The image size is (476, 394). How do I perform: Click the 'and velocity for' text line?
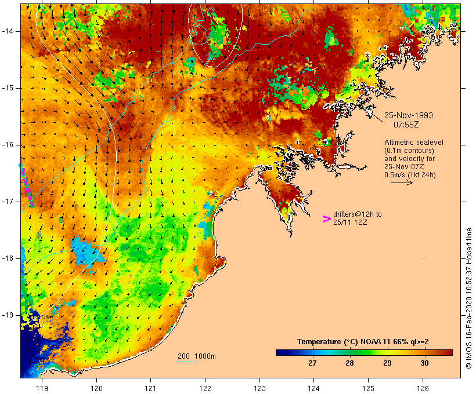pyautogui.click(x=409, y=159)
